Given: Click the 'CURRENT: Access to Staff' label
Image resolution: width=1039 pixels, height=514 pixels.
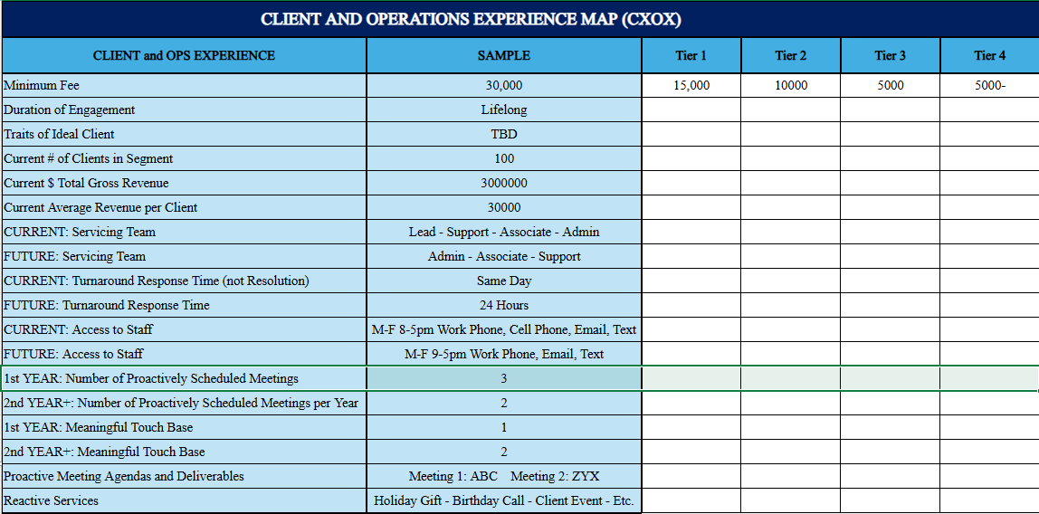Looking at the screenshot, I should (185, 330).
